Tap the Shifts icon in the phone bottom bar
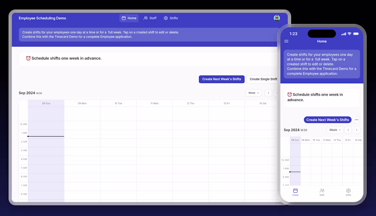The width and height of the screenshot is (376, 216). coord(348,191)
